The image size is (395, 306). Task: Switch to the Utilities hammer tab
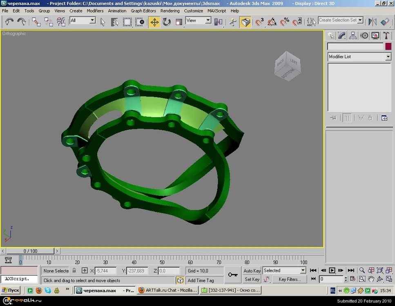click(x=386, y=35)
